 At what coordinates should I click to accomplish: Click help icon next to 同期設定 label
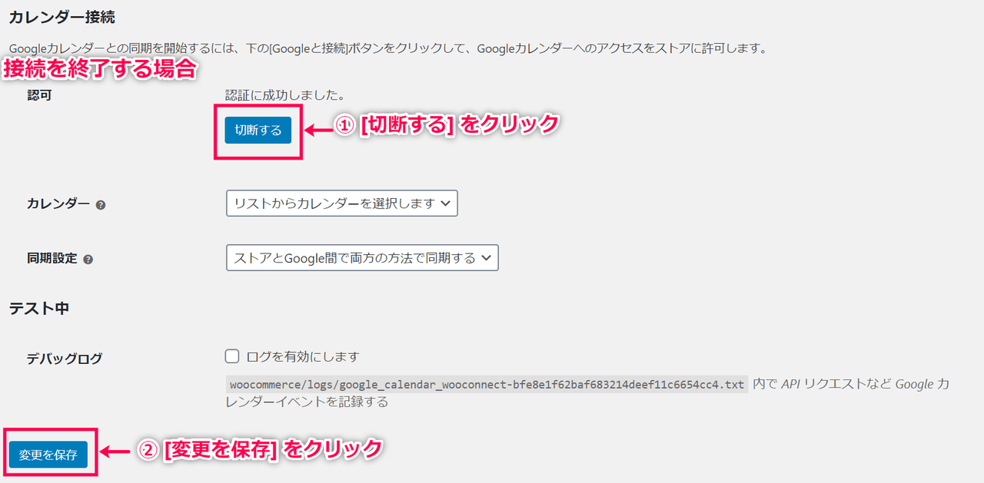88,260
